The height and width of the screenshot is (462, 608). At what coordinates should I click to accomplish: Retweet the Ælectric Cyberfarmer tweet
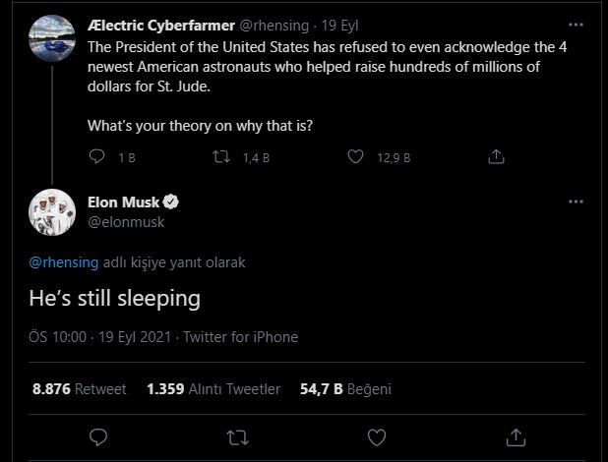223,156
